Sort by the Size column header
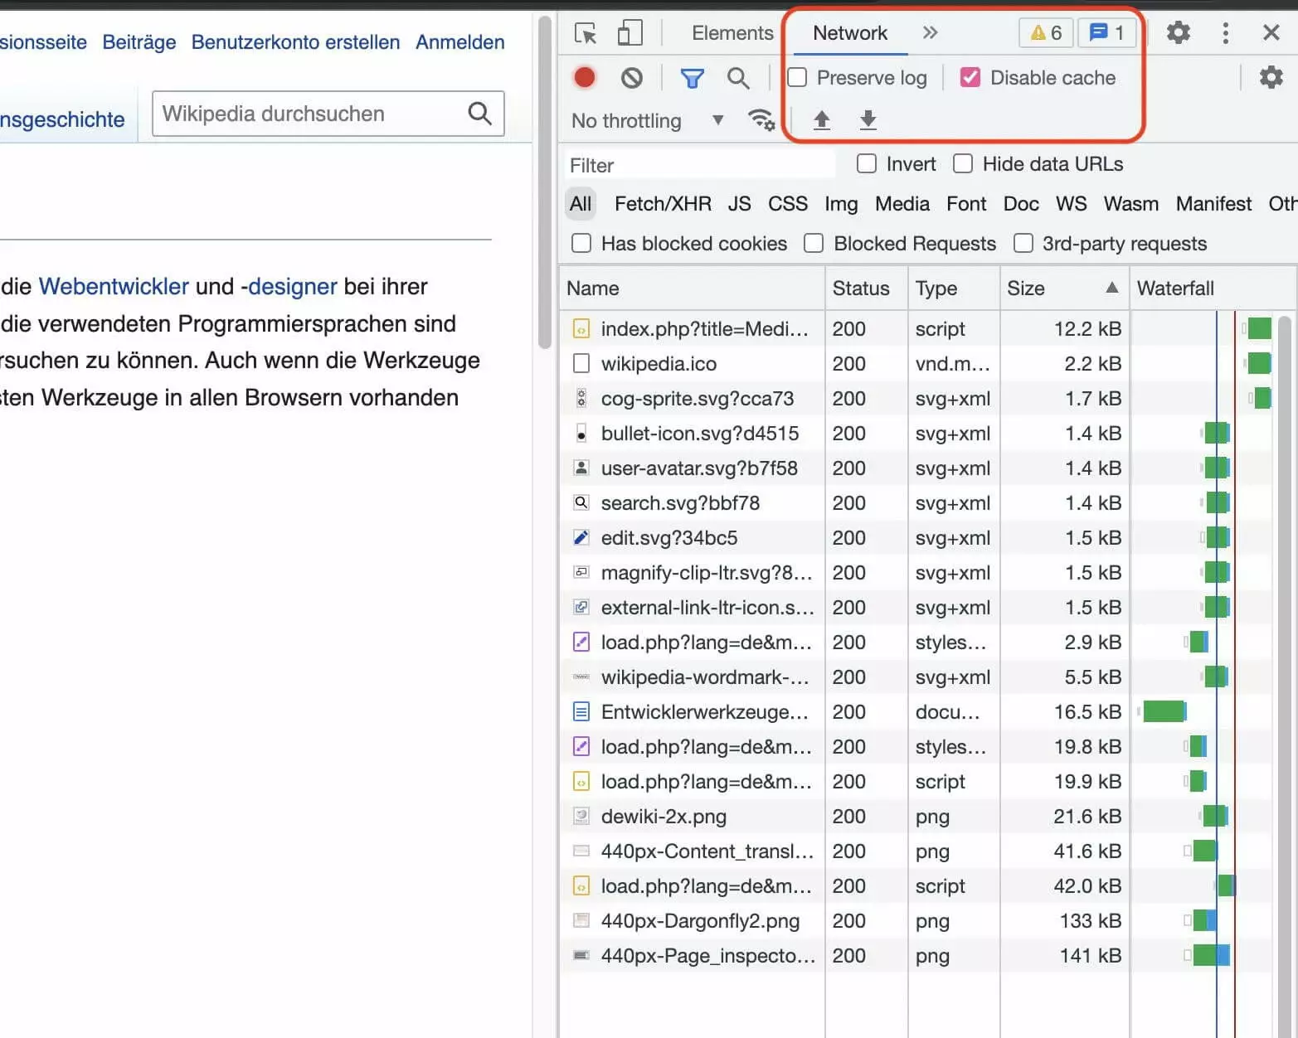The width and height of the screenshot is (1298, 1038). pos(1063,289)
